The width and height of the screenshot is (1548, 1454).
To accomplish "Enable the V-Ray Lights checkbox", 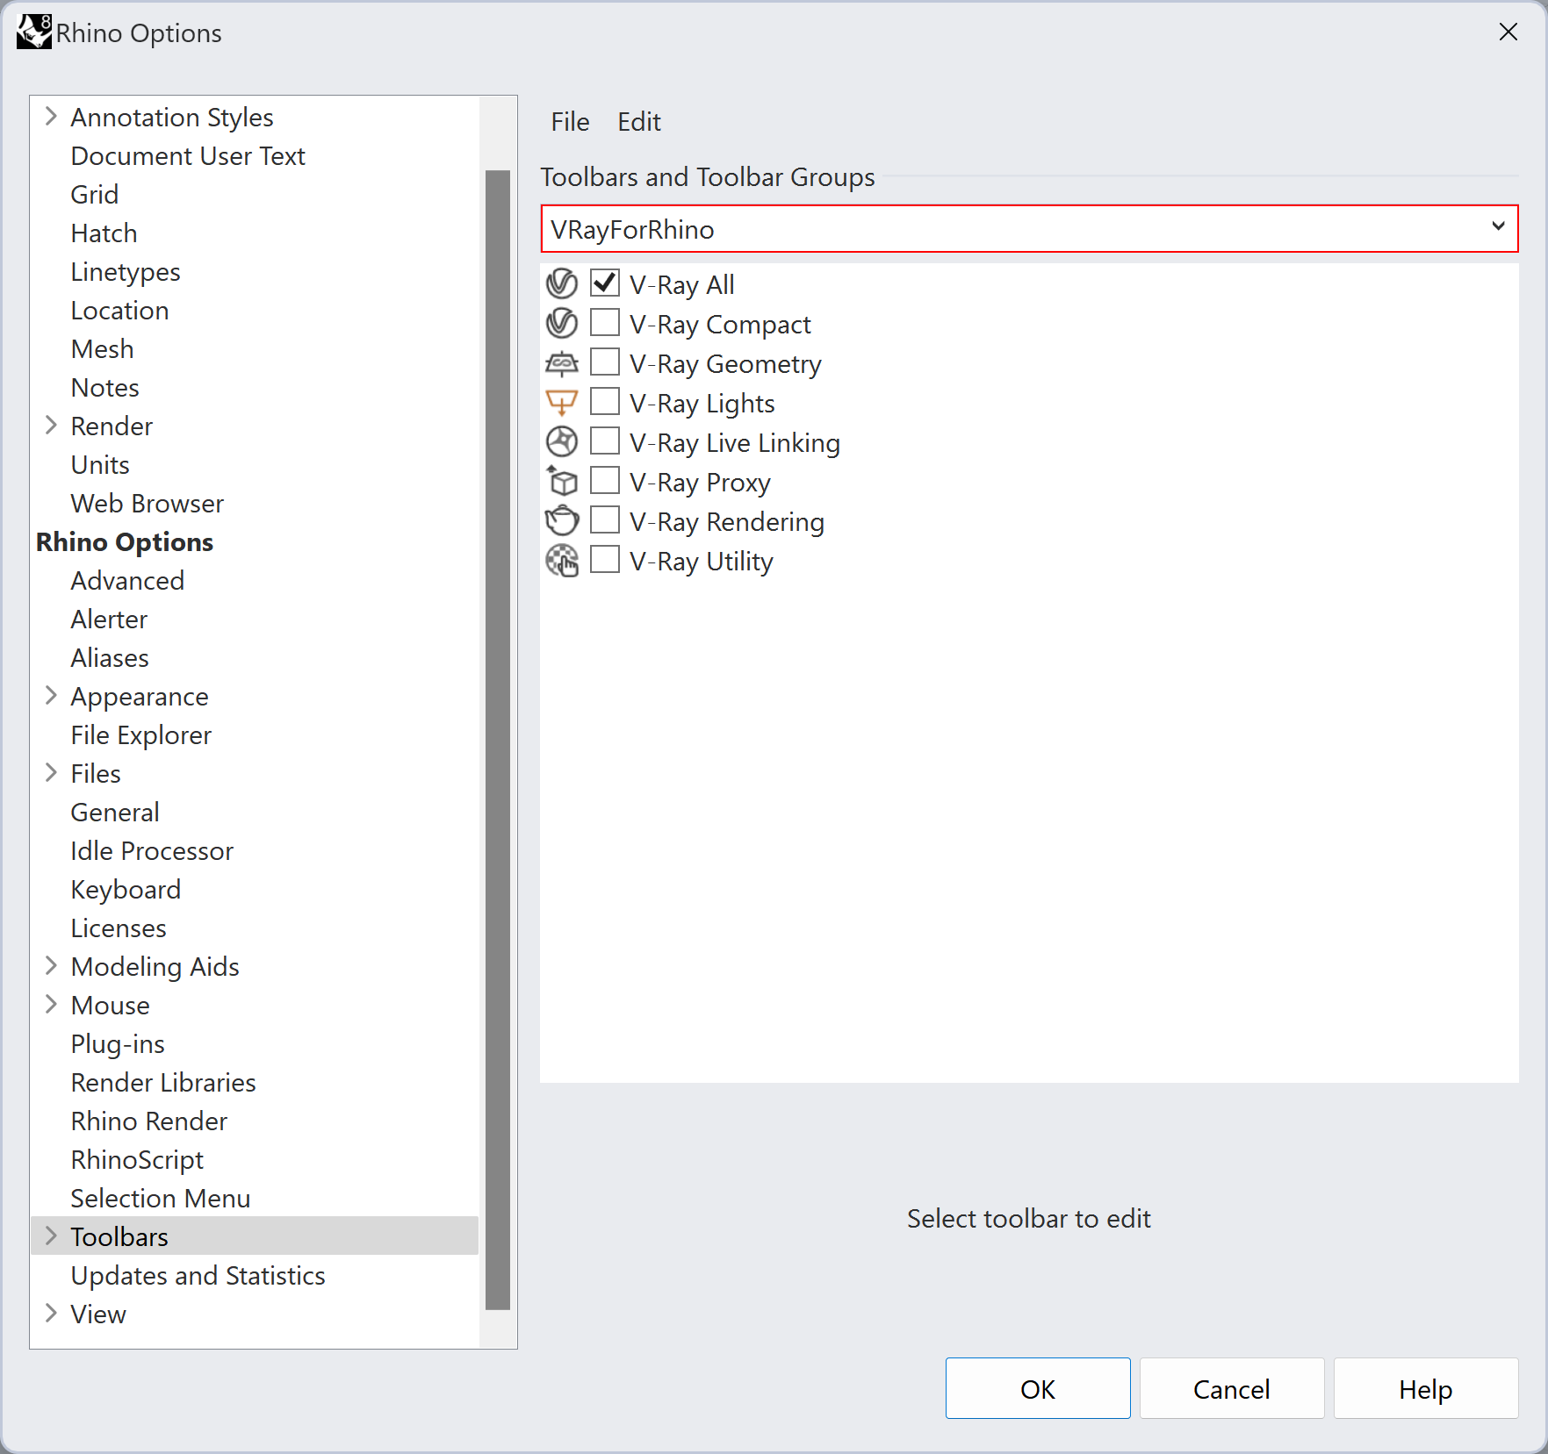I will 605,402.
